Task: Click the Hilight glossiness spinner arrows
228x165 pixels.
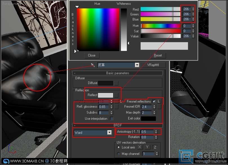Action: pyautogui.click(x=111, y=101)
